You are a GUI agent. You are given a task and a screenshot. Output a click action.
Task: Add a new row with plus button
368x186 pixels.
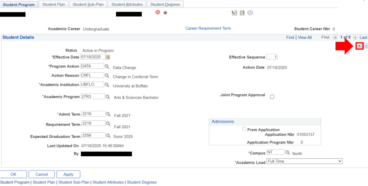[360, 46]
